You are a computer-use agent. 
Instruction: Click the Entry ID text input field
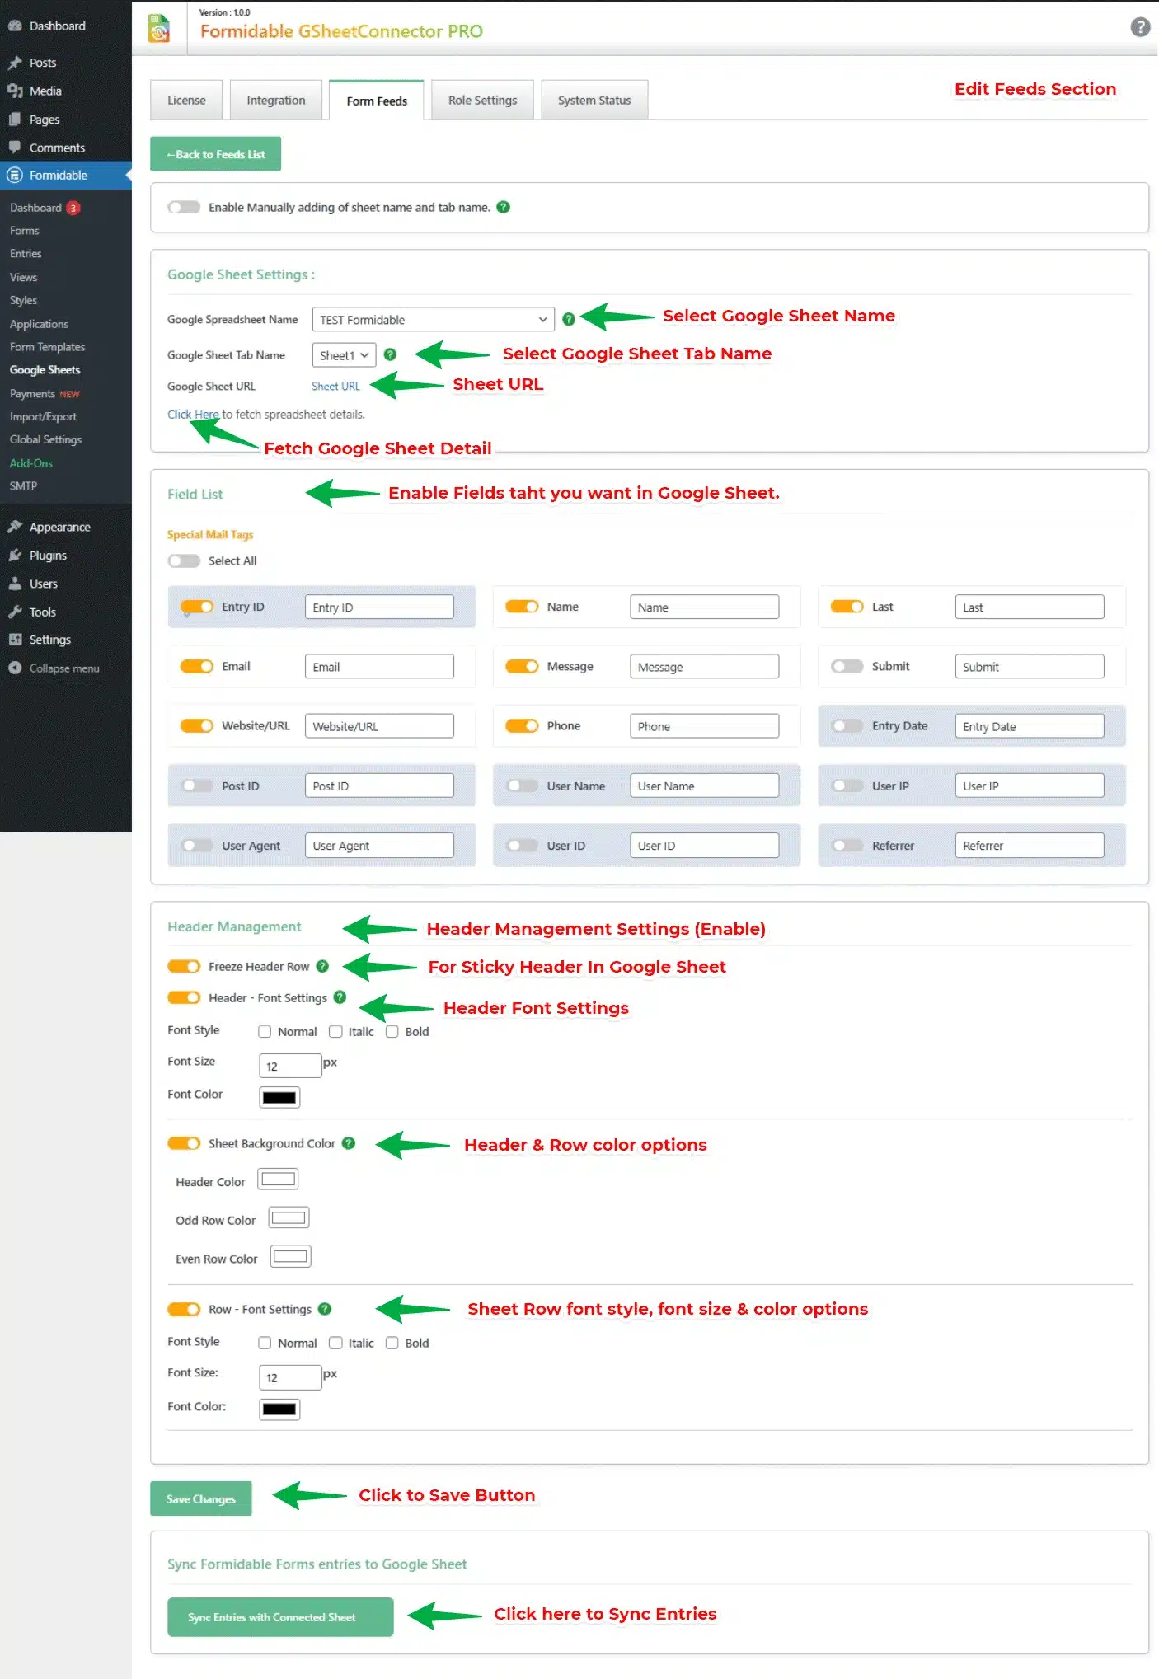[378, 607]
